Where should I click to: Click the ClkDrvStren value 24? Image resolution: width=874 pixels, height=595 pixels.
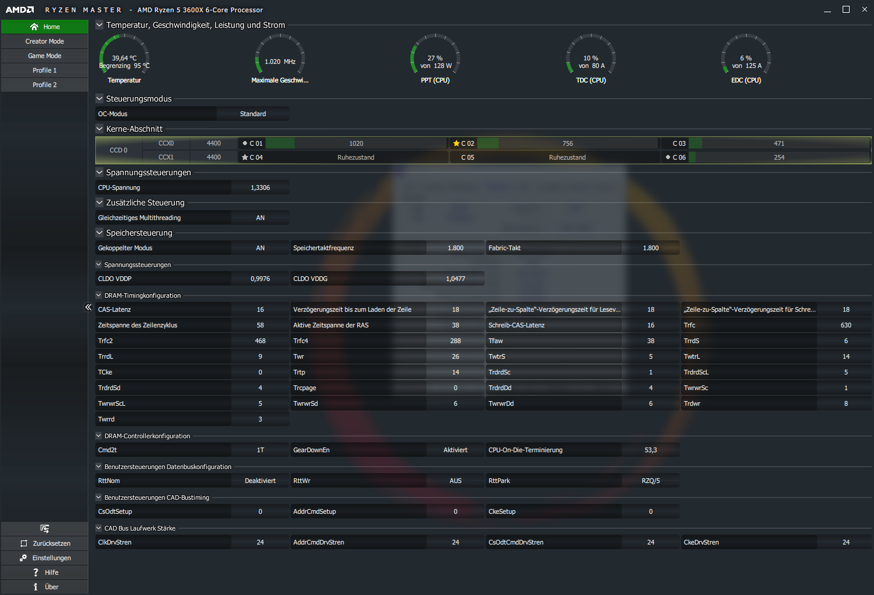point(260,542)
